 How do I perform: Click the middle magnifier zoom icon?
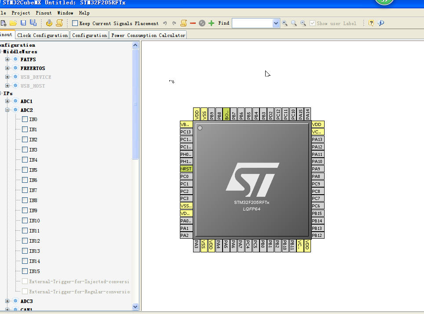pos(294,23)
